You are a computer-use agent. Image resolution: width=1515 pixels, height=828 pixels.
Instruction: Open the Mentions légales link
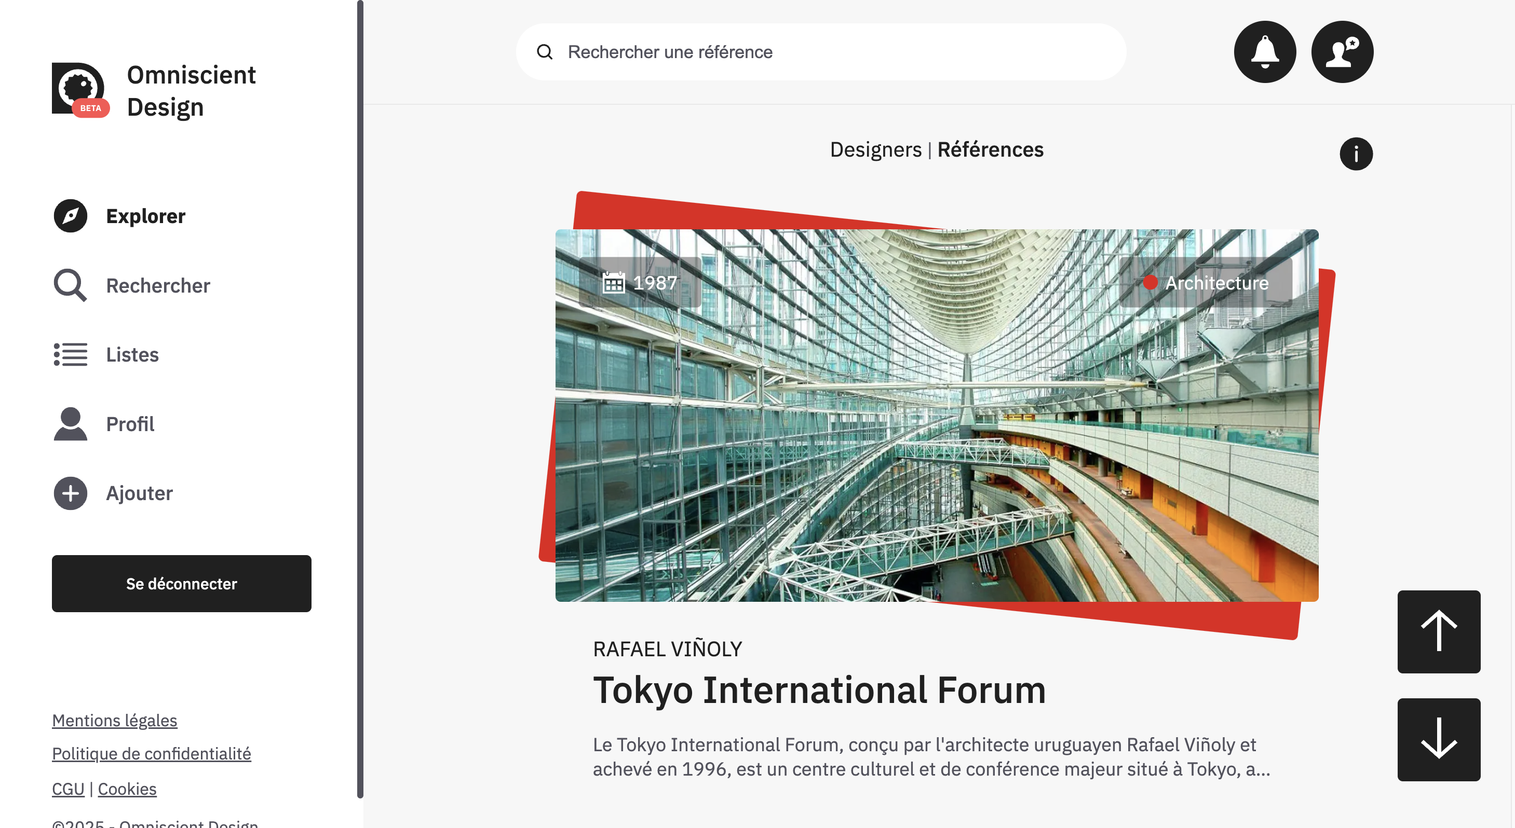click(114, 720)
